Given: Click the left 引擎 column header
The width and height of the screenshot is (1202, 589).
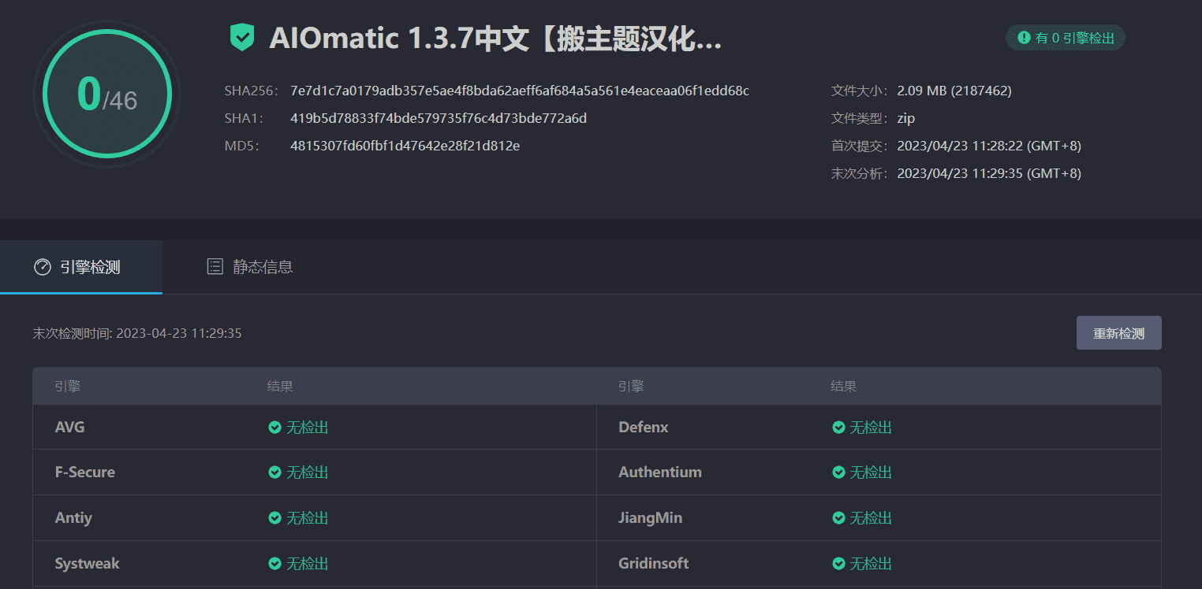Looking at the screenshot, I should coord(68,386).
